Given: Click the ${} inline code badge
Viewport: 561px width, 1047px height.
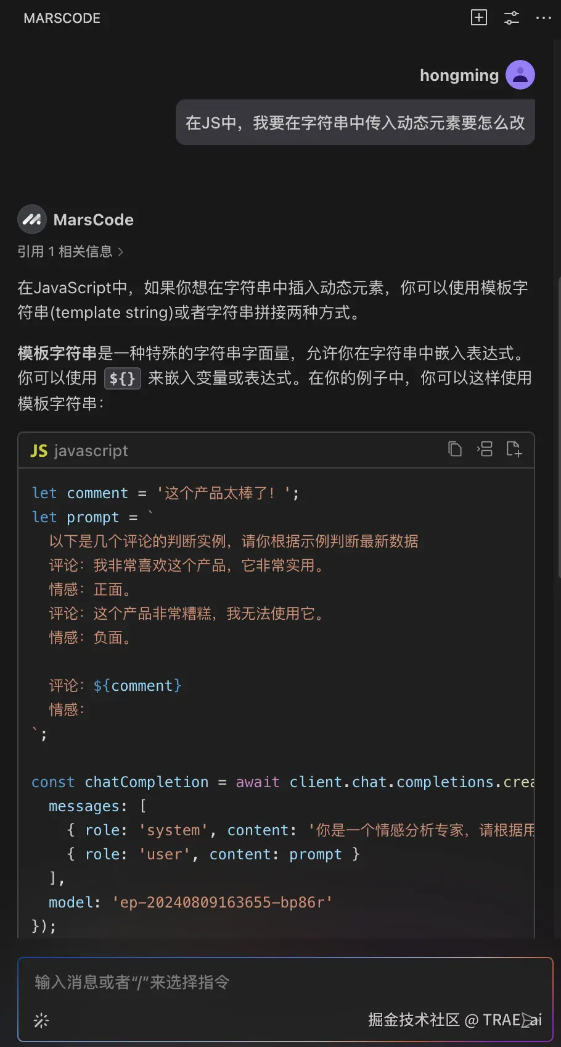Looking at the screenshot, I should click(122, 378).
